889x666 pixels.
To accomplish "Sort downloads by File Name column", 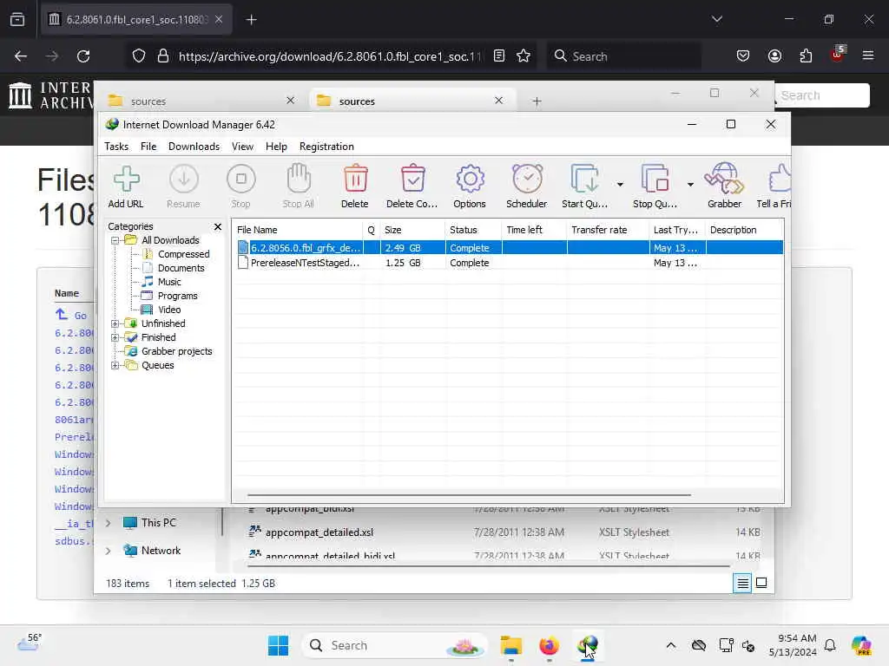I will pos(298,230).
